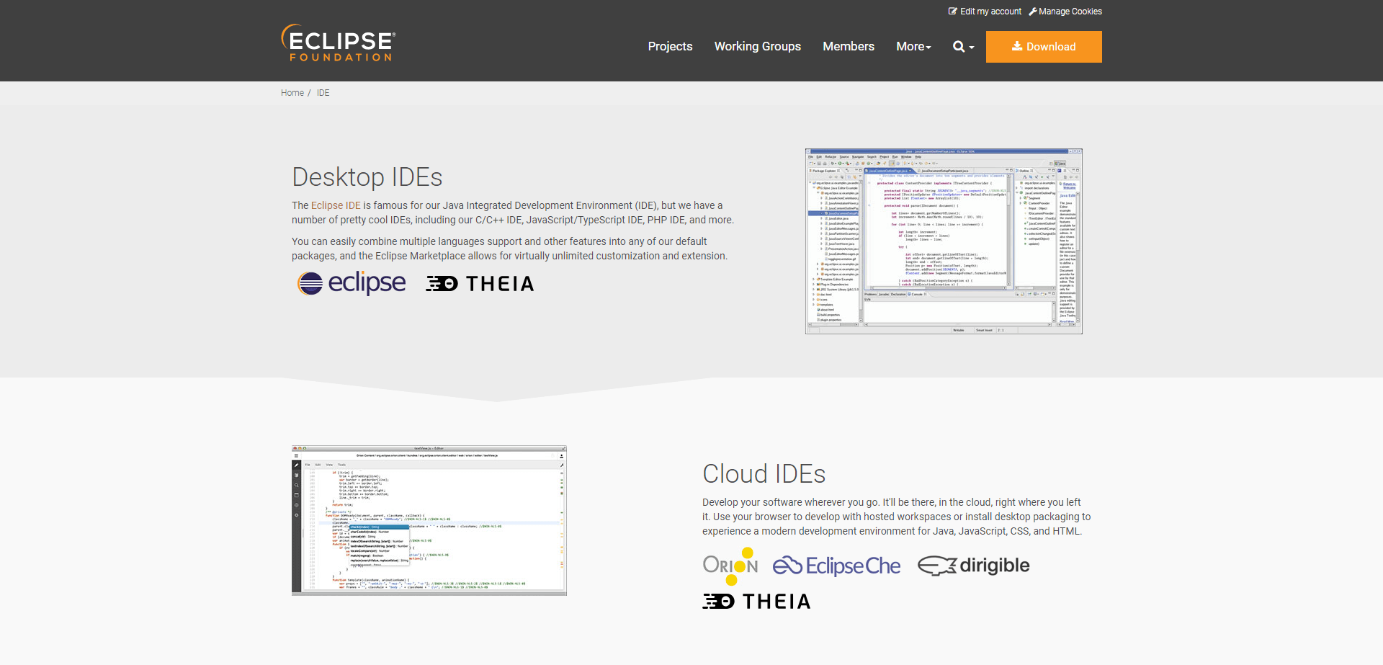Expand the More navigation dropdown
Image resolution: width=1383 pixels, height=665 pixels.
click(x=913, y=46)
